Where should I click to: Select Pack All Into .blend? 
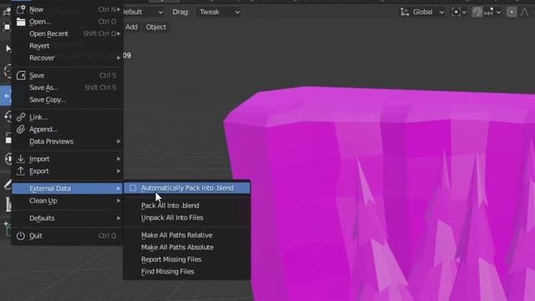coord(187,206)
